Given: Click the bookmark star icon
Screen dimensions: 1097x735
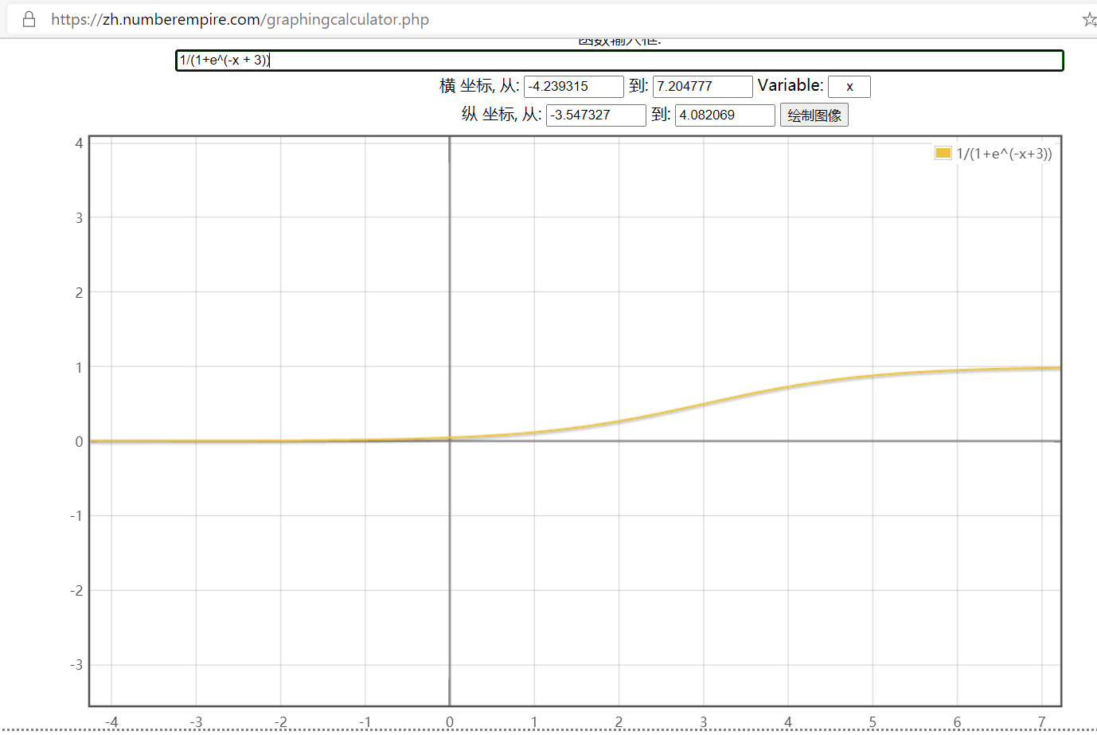Looking at the screenshot, I should 1089,19.
